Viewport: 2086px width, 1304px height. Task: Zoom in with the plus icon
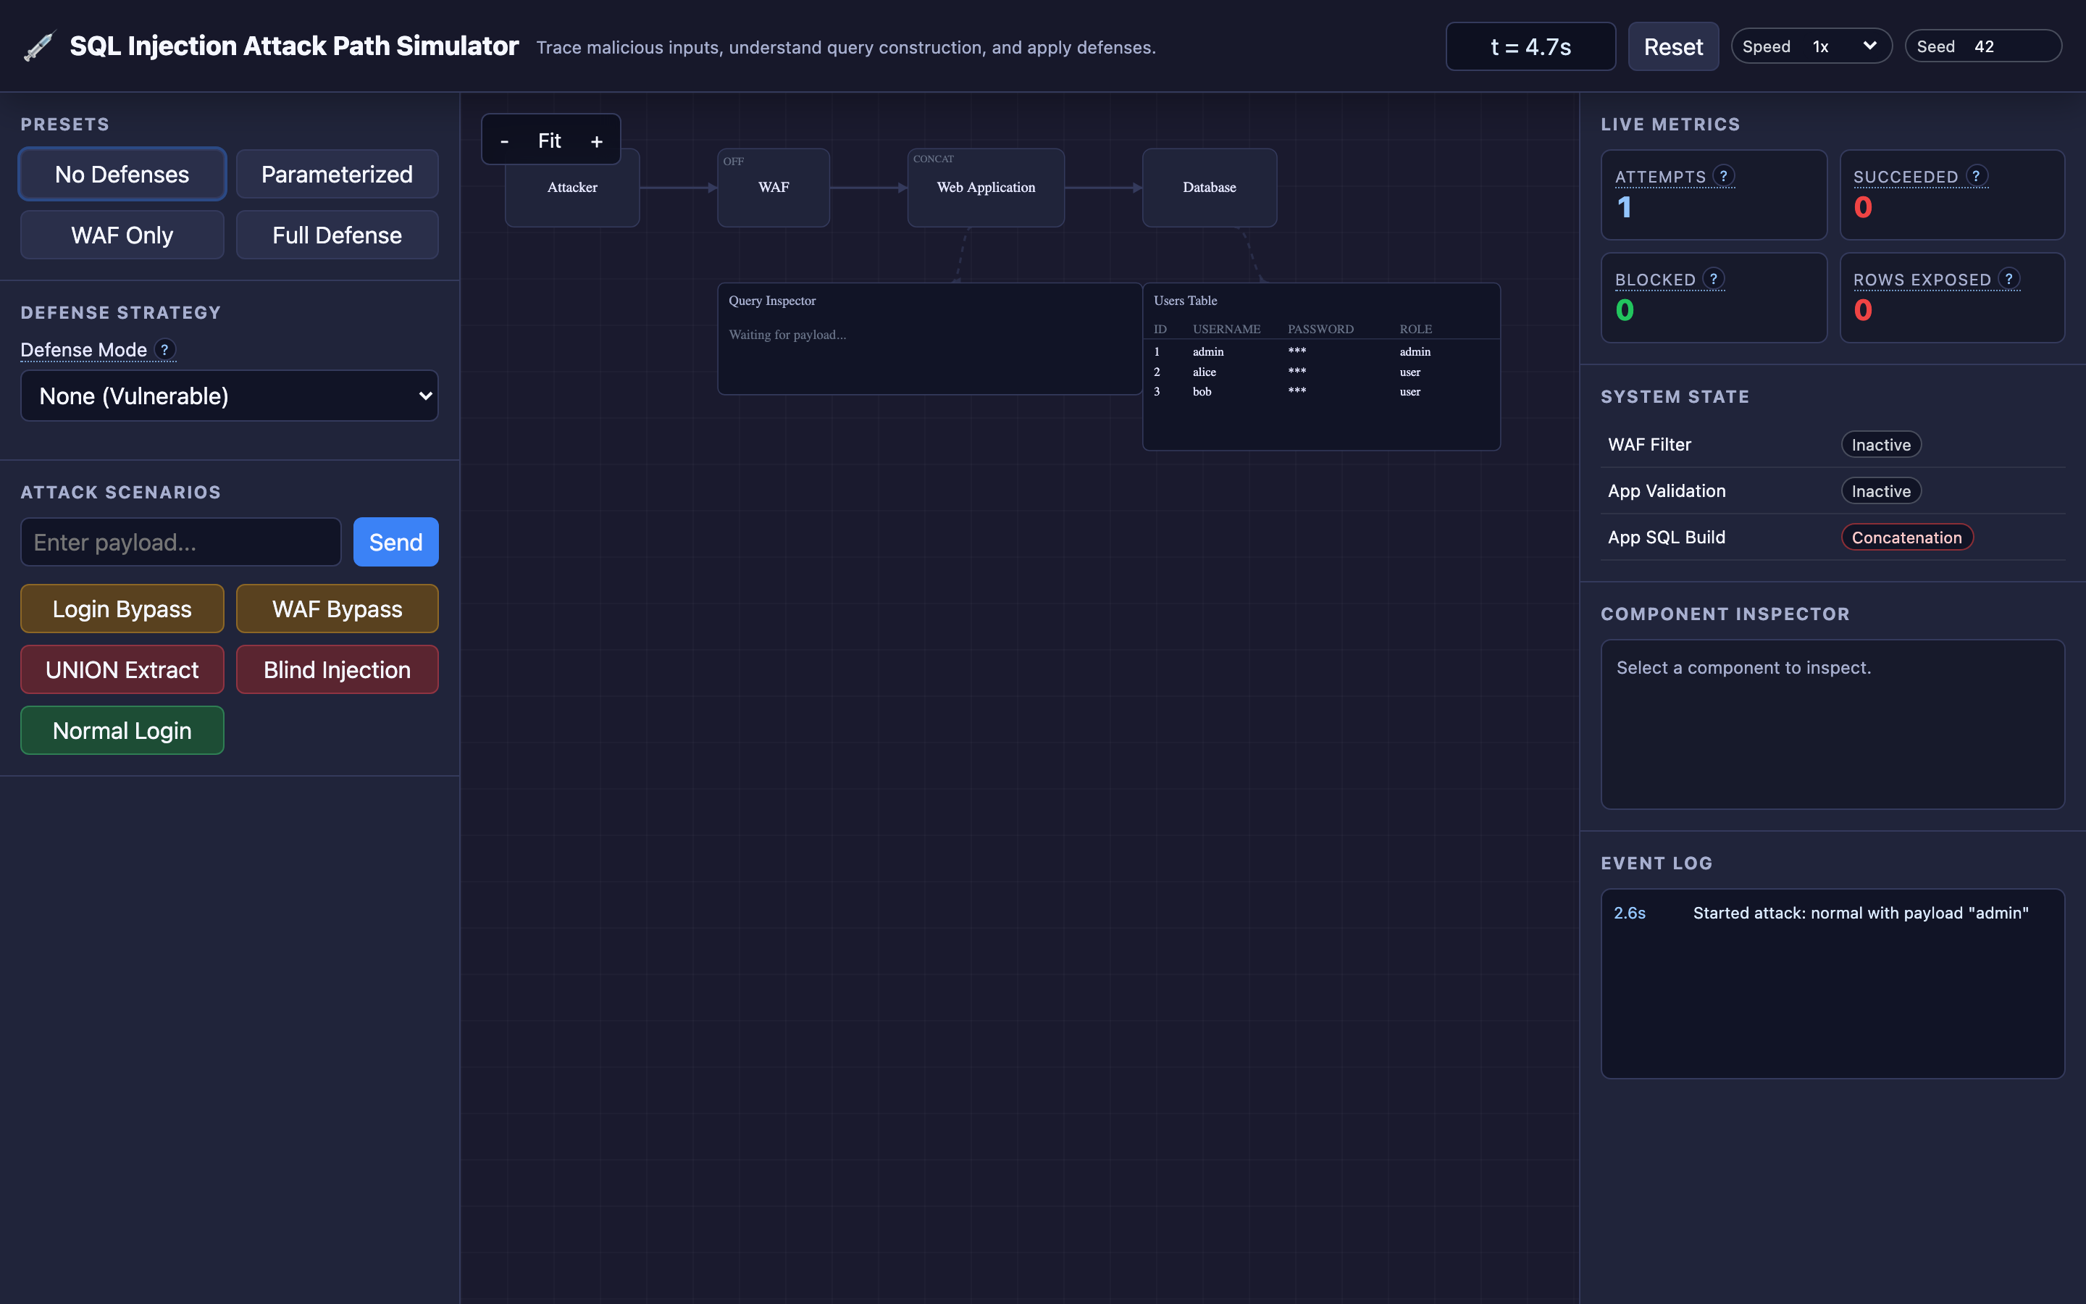(x=597, y=141)
